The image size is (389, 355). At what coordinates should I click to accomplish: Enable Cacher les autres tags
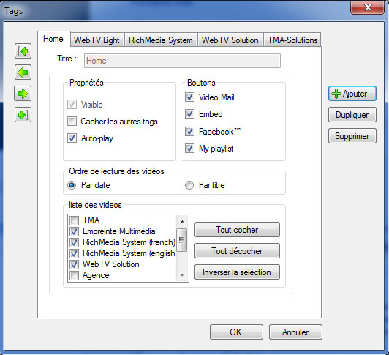click(x=72, y=122)
